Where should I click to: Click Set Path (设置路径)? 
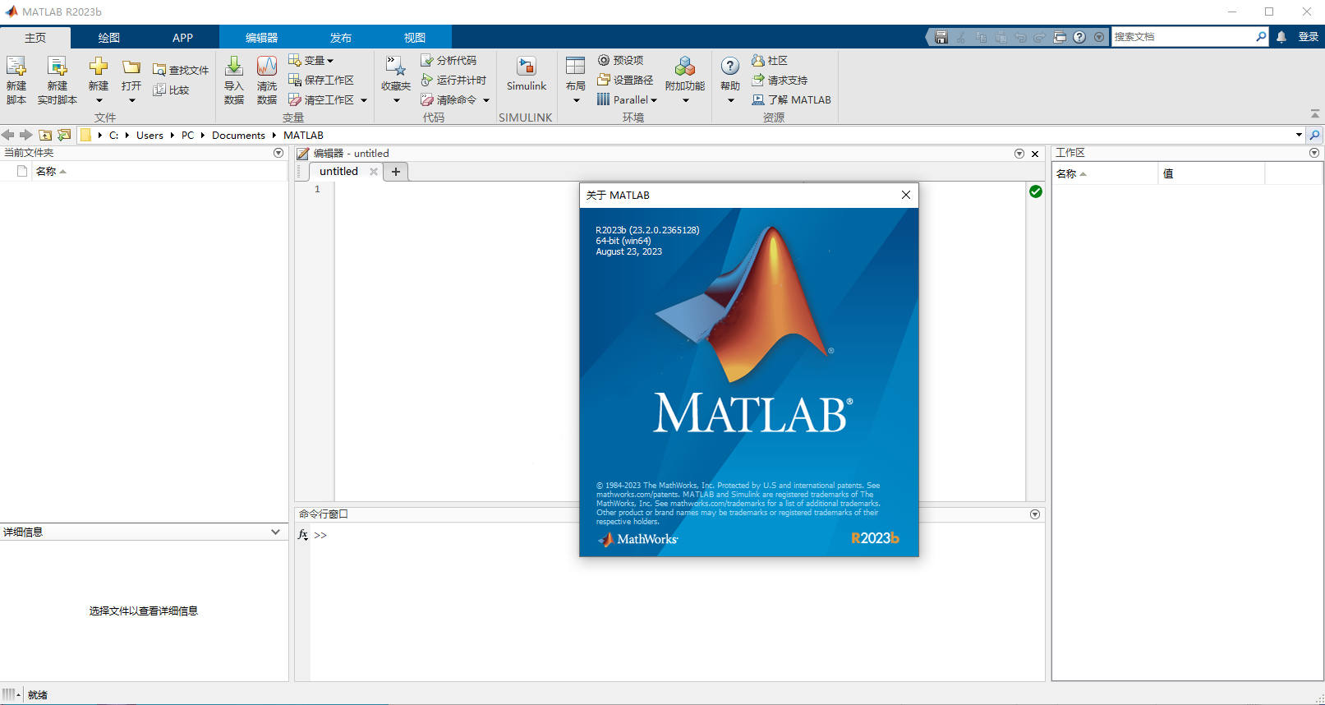pos(625,81)
